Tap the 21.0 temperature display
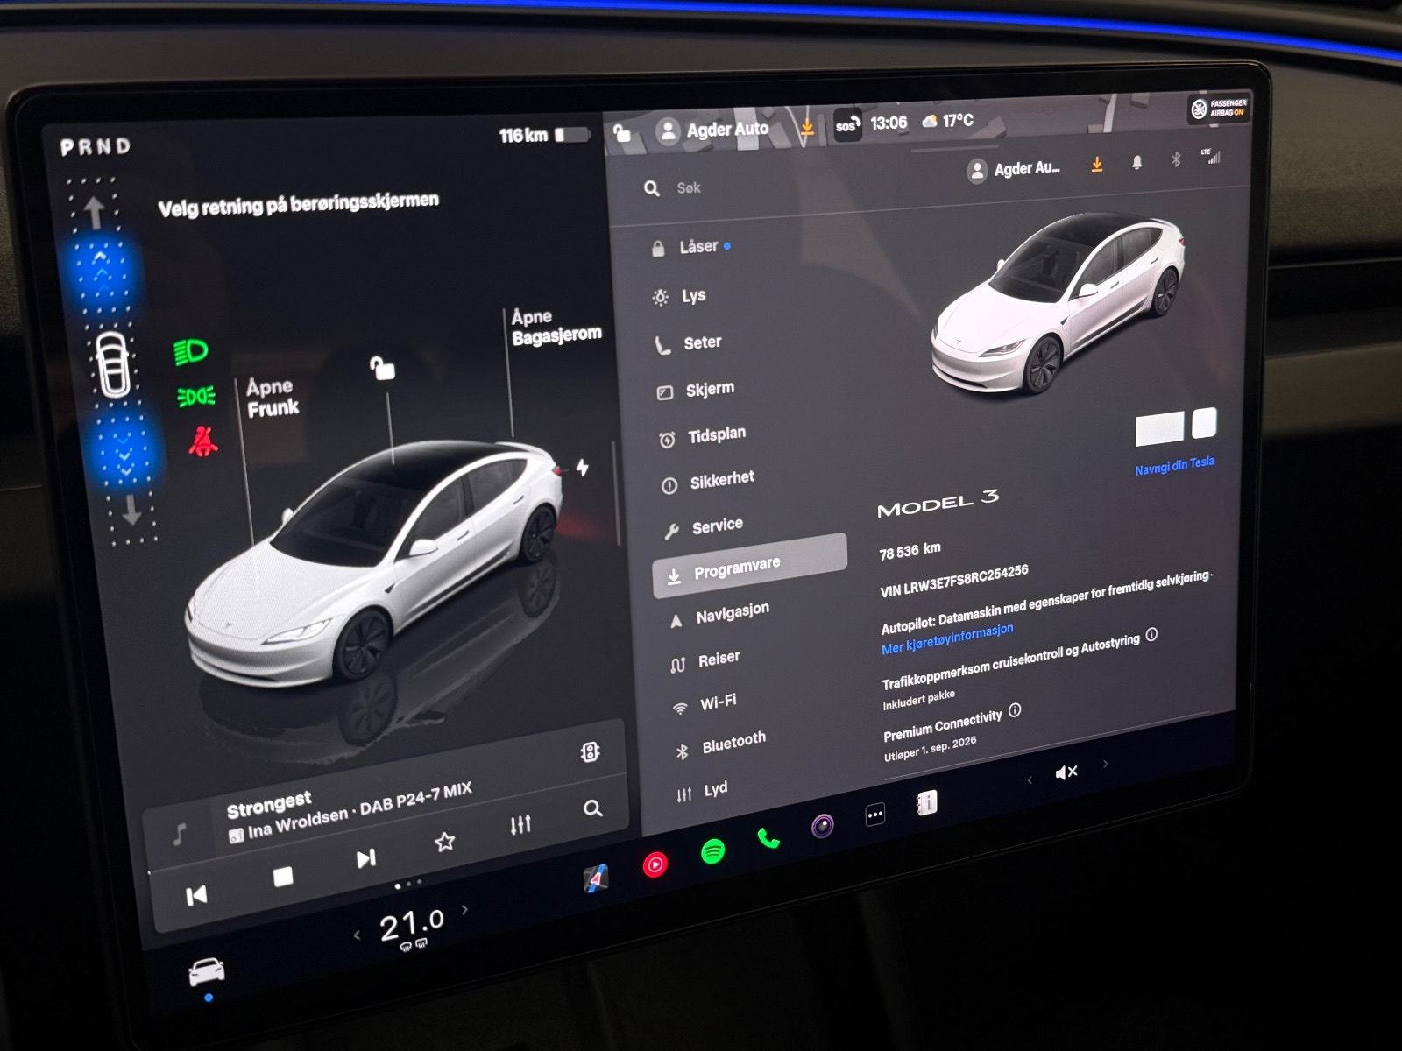 (412, 924)
